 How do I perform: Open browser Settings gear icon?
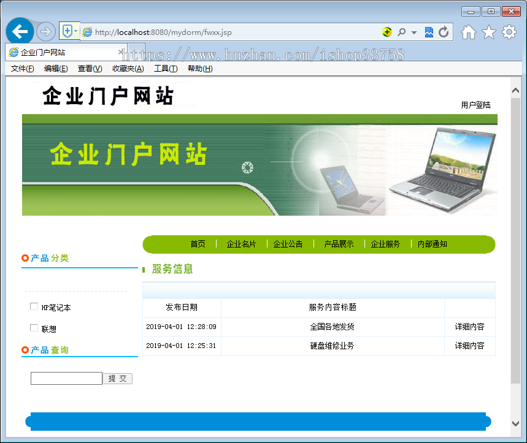[508, 31]
